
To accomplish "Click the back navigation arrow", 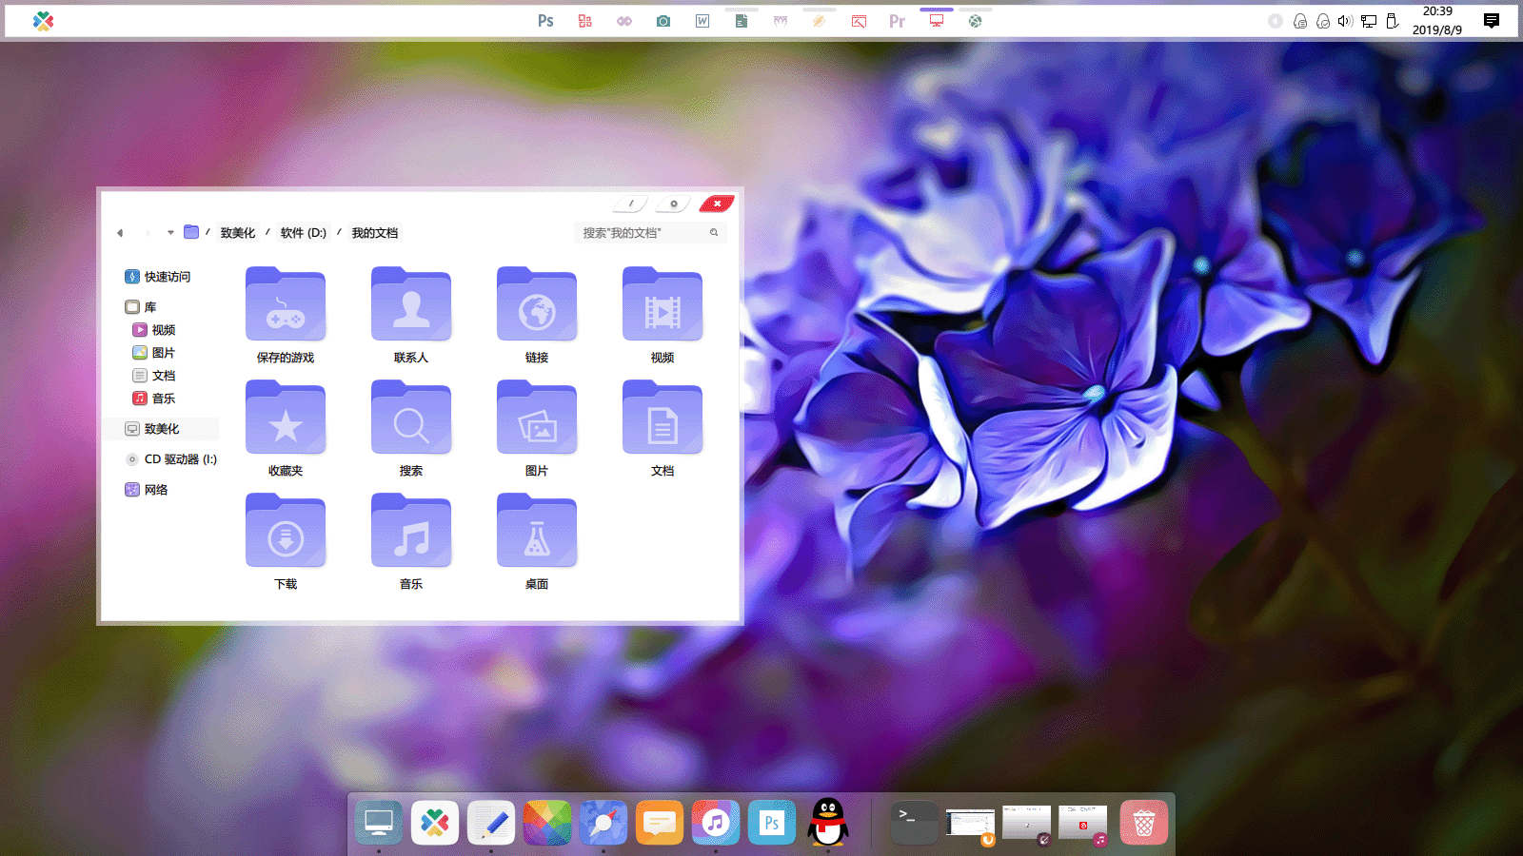I will (x=120, y=232).
